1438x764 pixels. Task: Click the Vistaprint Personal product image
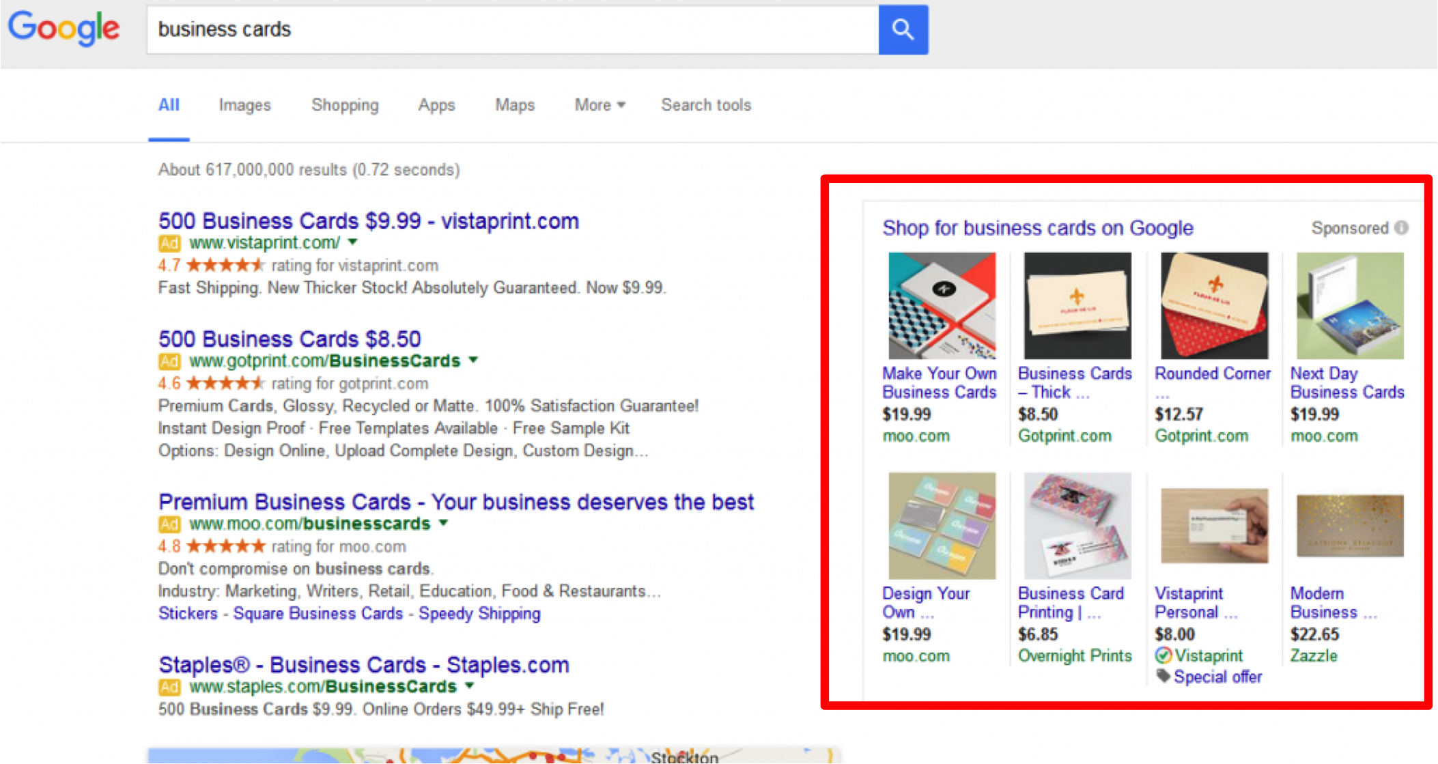[x=1215, y=526]
